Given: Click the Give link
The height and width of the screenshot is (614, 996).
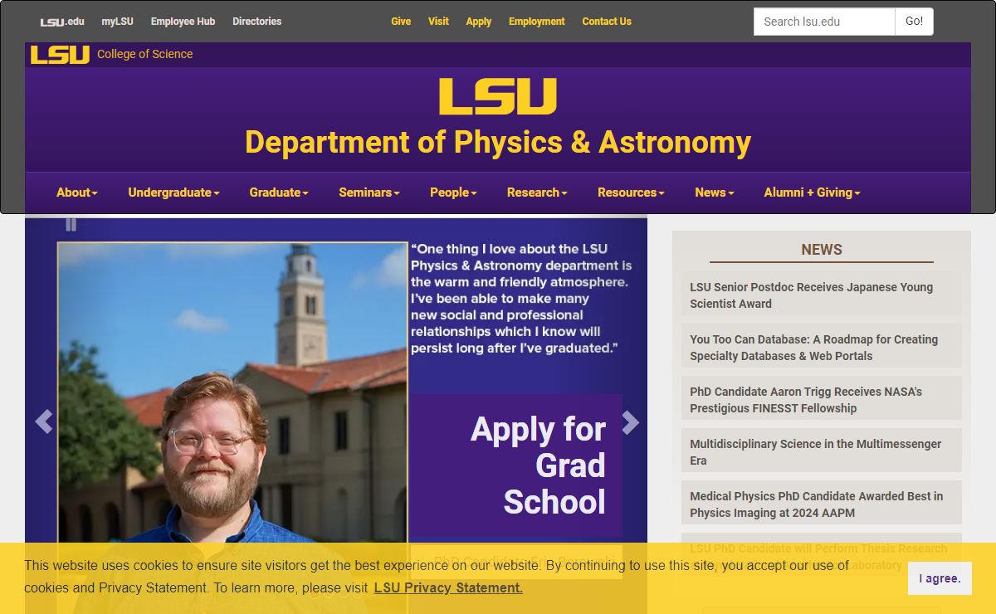Looking at the screenshot, I should pos(401,22).
